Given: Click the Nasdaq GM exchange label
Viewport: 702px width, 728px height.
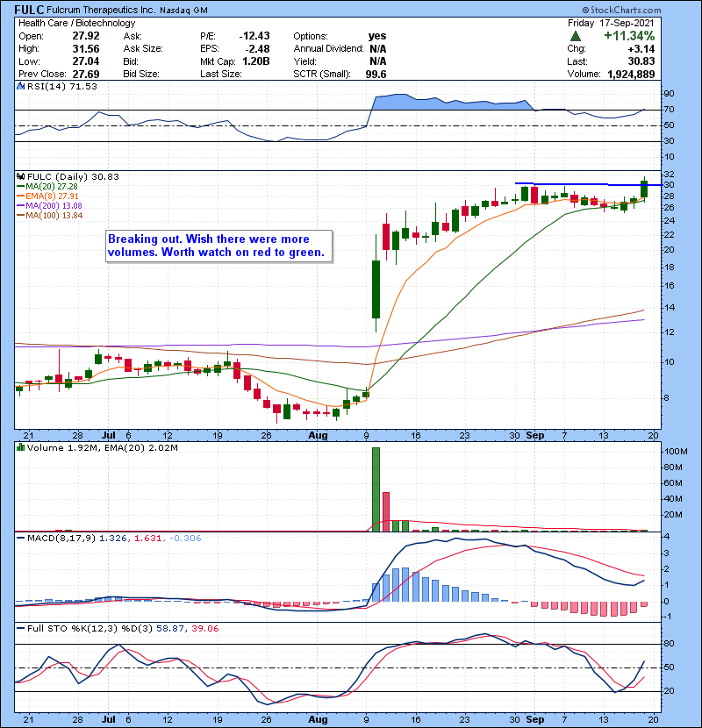Looking at the screenshot, I should click(x=183, y=11).
